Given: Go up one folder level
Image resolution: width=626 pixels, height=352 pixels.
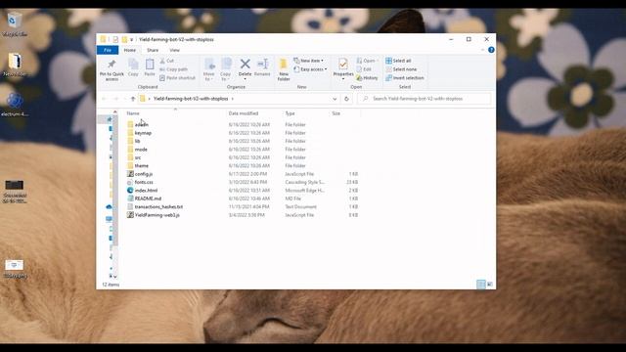Looking at the screenshot, I should click(x=133, y=99).
